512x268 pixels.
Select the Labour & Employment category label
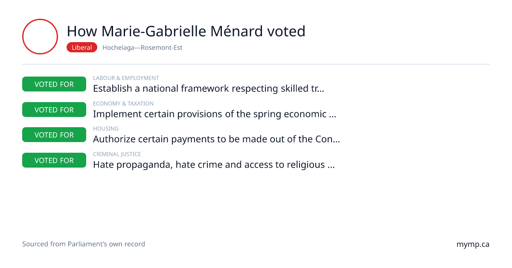coord(126,78)
